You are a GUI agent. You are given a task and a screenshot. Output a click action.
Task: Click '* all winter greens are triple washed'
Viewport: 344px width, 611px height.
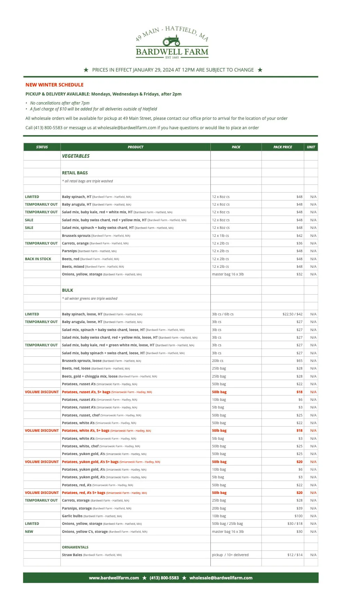tap(90, 298)
